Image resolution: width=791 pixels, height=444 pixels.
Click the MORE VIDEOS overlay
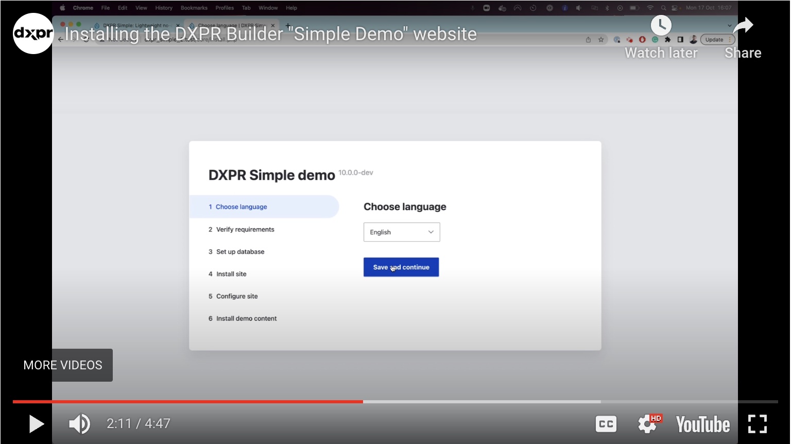(x=62, y=365)
